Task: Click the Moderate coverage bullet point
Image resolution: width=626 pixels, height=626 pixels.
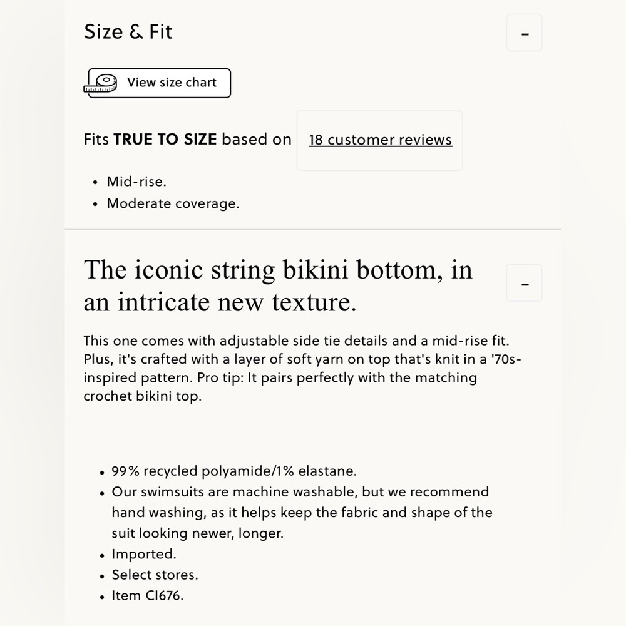Action: tap(173, 203)
